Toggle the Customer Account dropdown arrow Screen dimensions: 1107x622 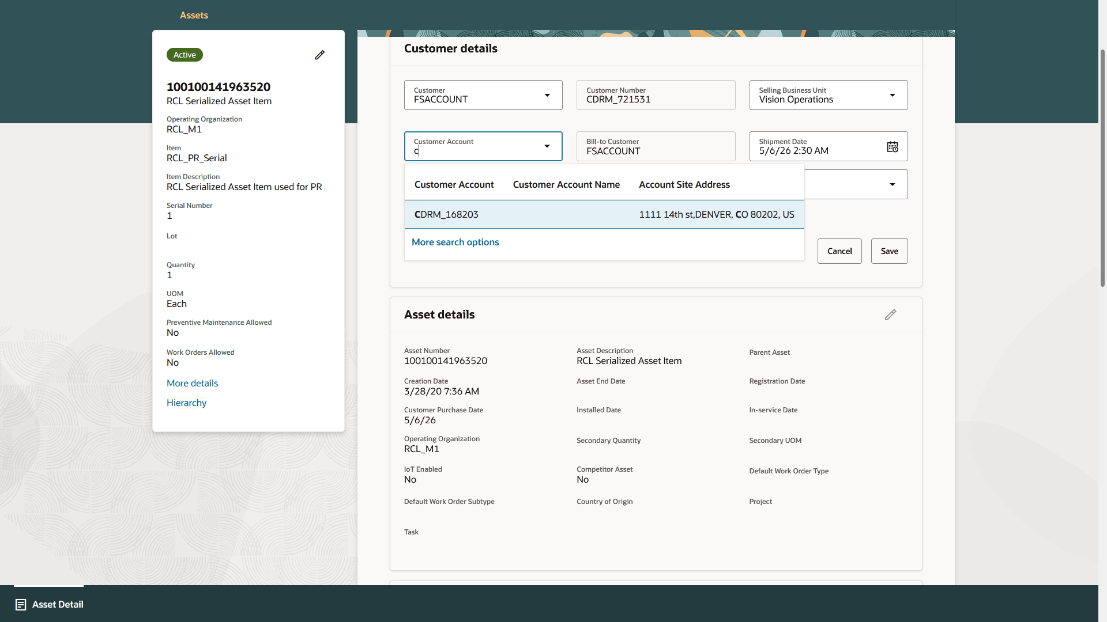[x=547, y=146]
